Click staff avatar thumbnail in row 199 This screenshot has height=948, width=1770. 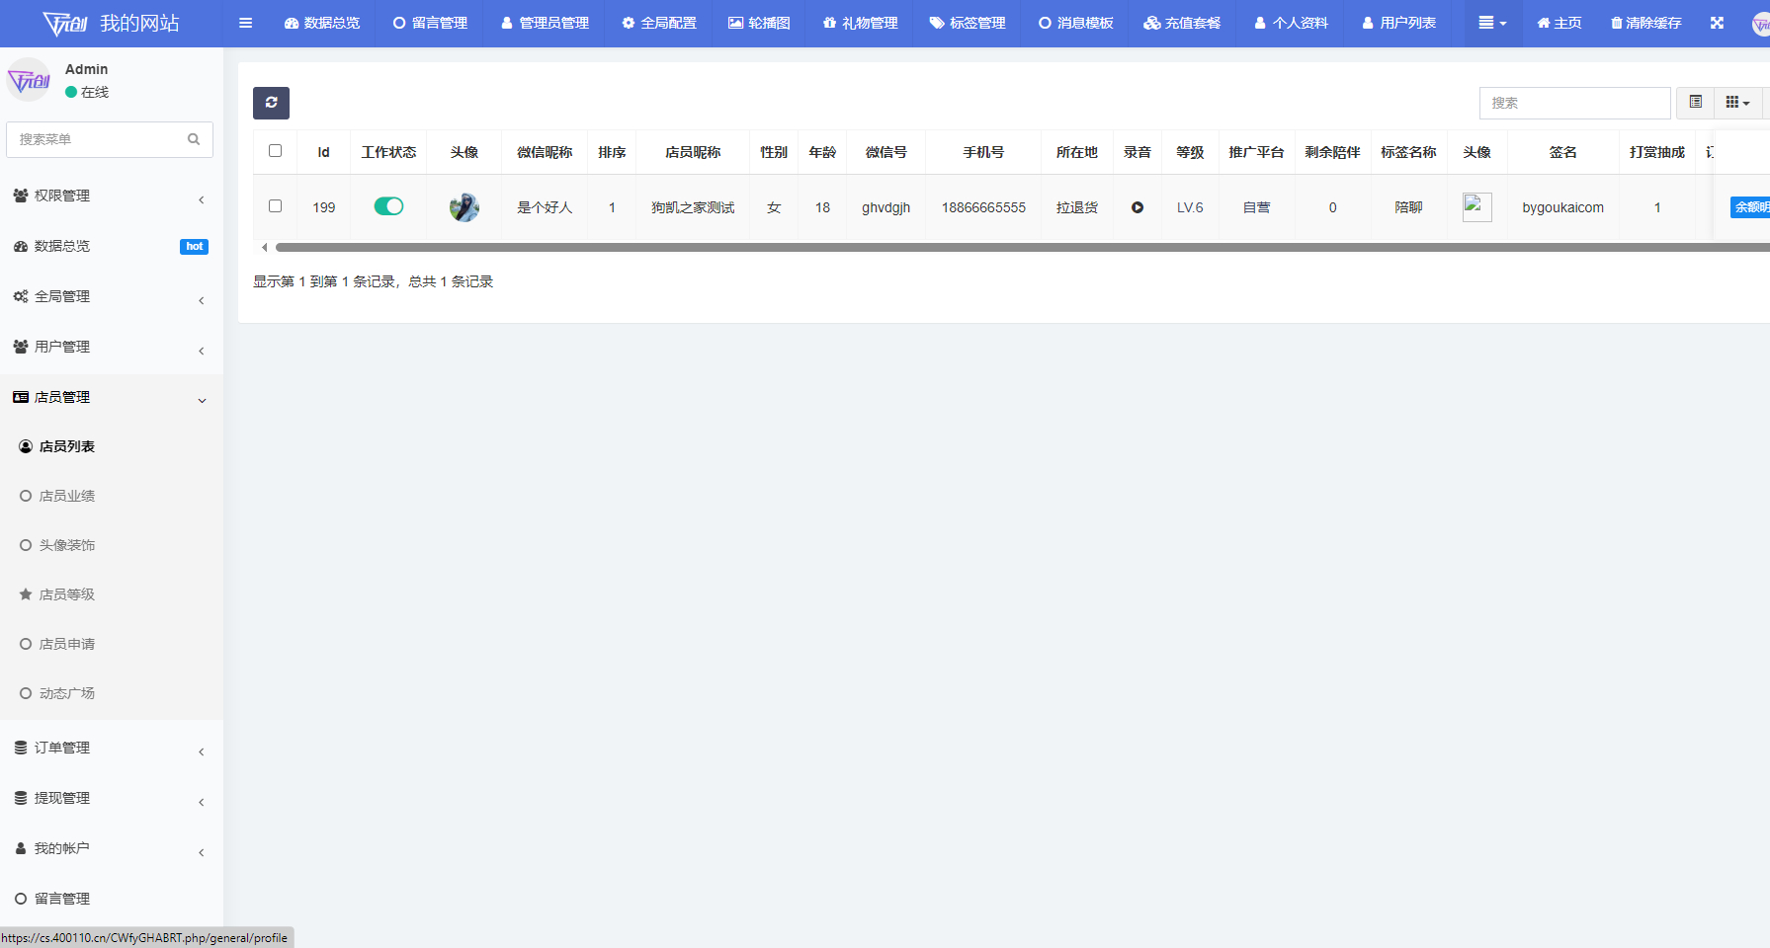464,207
